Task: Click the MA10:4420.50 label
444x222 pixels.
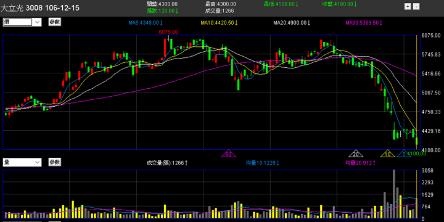Action: (x=220, y=23)
